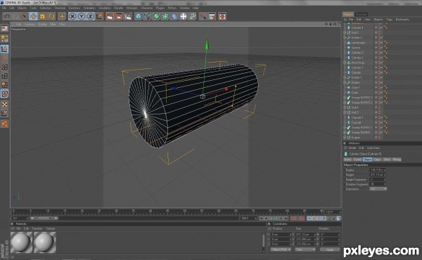
Task: Expand the Sweep NURBS 1 object
Action: click(345, 127)
